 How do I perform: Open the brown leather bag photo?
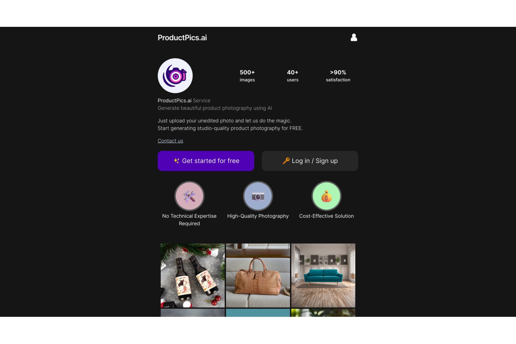(x=258, y=276)
